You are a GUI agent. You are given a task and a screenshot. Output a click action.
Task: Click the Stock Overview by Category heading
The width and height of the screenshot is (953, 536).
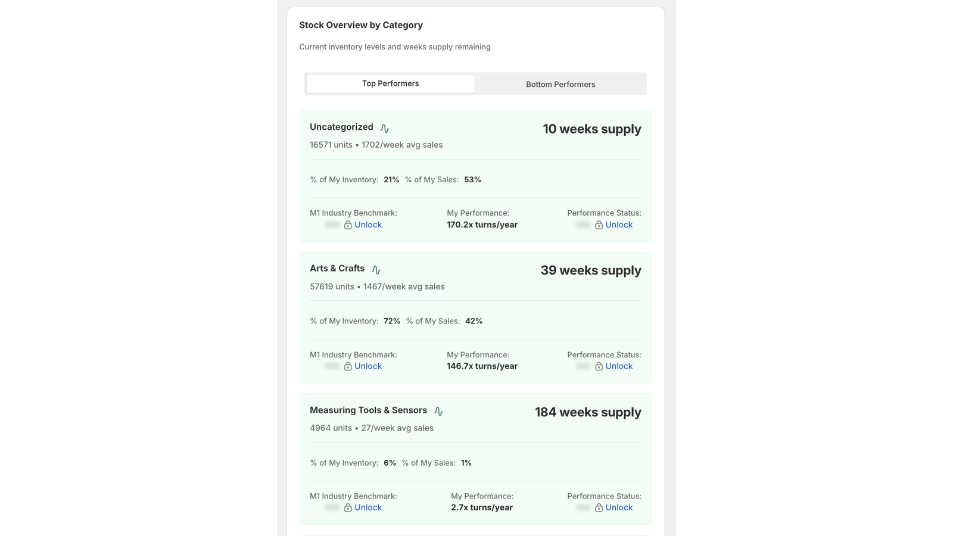tap(361, 25)
